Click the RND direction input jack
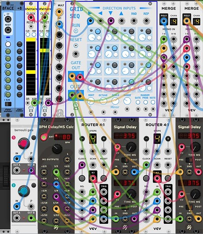Viewport: 203px width, 234px height. (x=134, y=21)
